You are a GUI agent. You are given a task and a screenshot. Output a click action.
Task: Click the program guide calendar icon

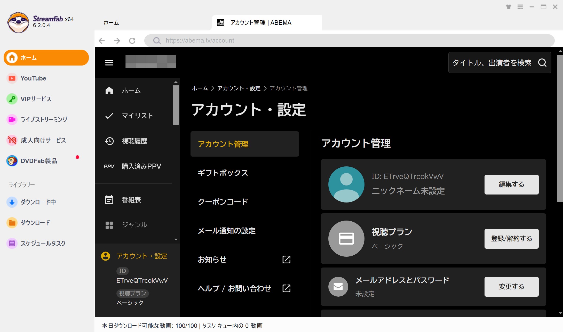pyautogui.click(x=109, y=200)
